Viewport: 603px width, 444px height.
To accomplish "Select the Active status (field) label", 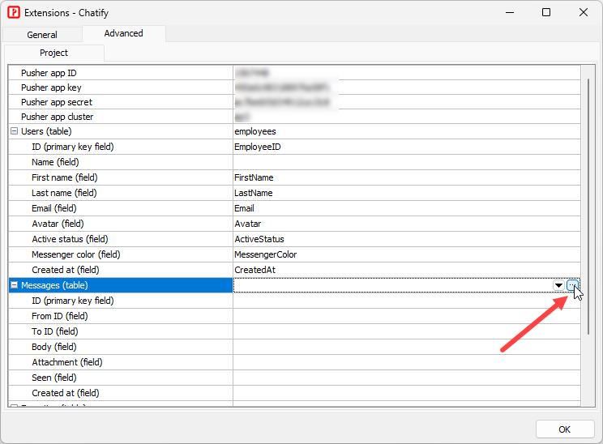I will 70,239.
